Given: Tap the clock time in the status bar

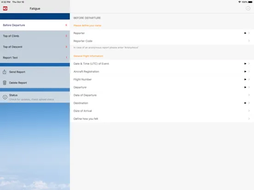Looking at the screenshot, I should (6, 2).
